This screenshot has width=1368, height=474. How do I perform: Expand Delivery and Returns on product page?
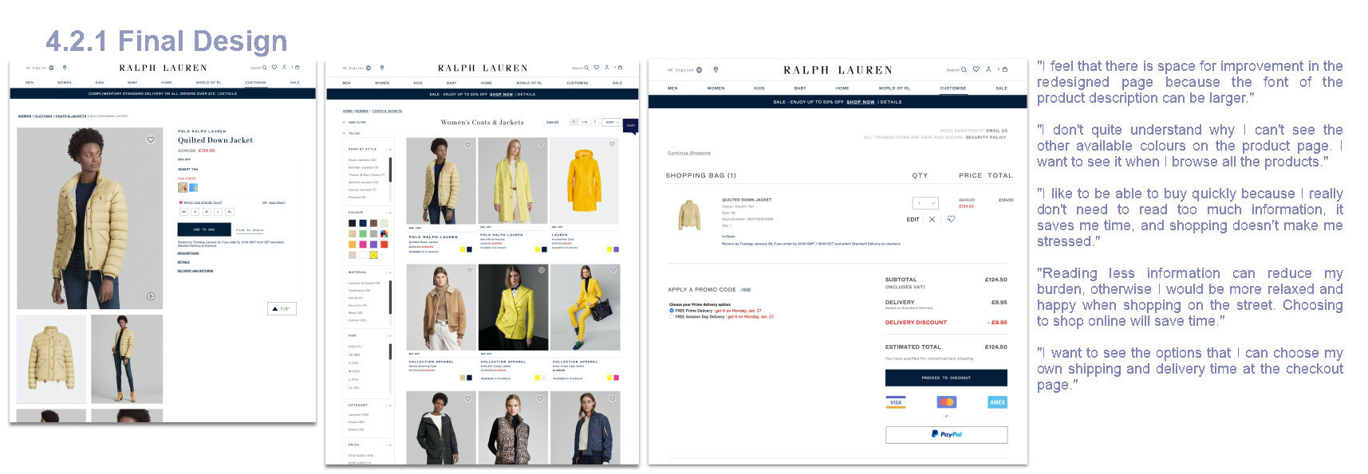[195, 271]
